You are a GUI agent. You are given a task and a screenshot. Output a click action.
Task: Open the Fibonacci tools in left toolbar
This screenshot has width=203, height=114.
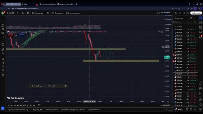click(x=3, y=26)
